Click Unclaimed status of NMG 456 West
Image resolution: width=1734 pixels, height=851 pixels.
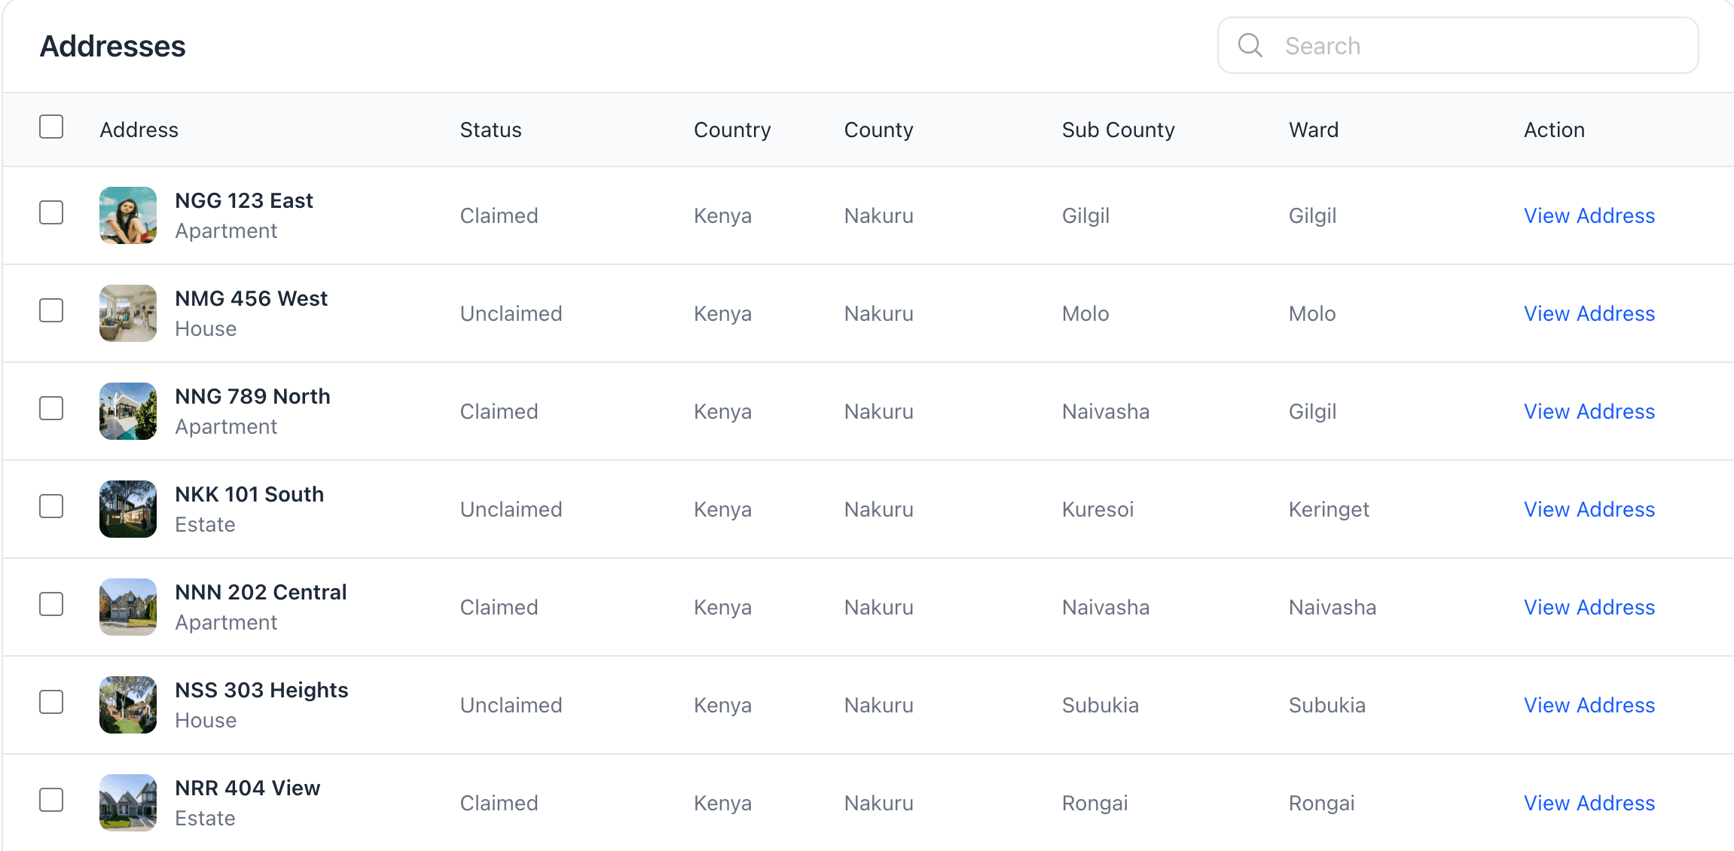511,314
